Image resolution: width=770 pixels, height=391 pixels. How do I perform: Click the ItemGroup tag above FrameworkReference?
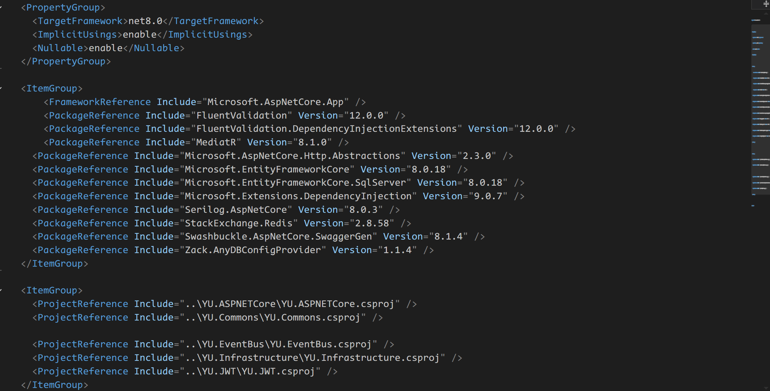pyautogui.click(x=52, y=88)
